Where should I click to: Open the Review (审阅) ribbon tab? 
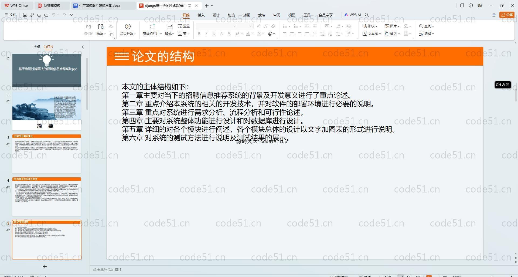[x=277, y=15]
